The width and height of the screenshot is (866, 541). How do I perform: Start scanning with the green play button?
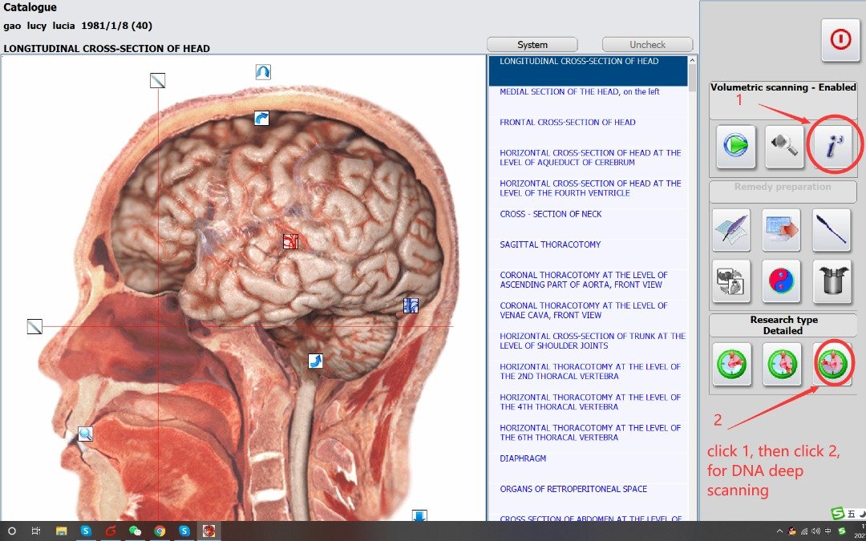pos(735,147)
